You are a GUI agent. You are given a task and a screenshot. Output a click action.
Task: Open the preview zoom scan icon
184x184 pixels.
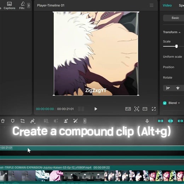click(x=137, y=109)
